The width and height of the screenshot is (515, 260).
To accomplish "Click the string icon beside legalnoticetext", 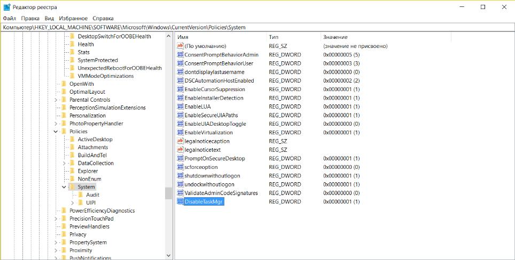I will [x=180, y=150].
